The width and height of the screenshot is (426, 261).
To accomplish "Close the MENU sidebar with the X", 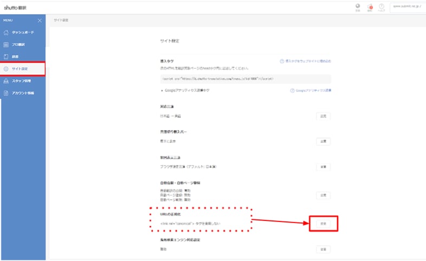I will pyautogui.click(x=40, y=21).
